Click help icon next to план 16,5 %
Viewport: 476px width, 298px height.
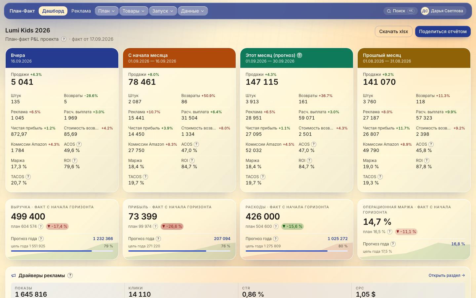tap(390, 232)
